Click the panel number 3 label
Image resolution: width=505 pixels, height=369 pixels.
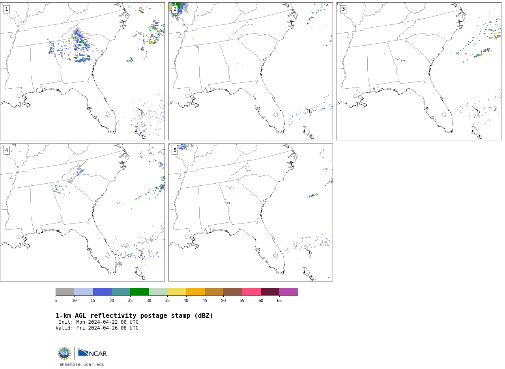point(343,9)
